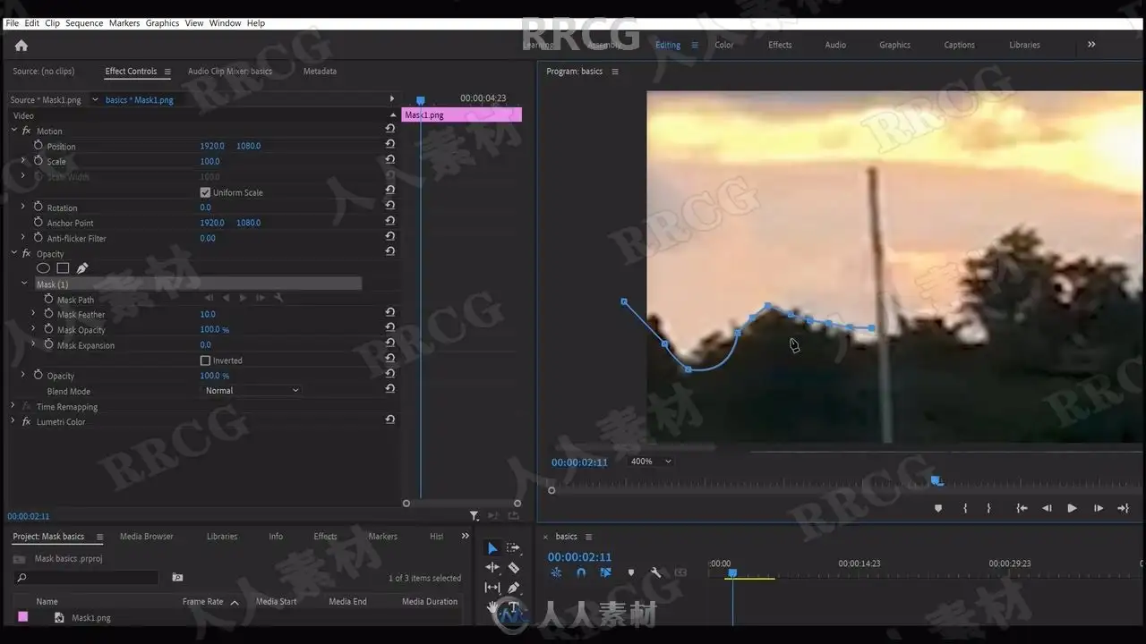
Task: Uncheck the Uniform Scale checkbox
Action: click(x=205, y=192)
